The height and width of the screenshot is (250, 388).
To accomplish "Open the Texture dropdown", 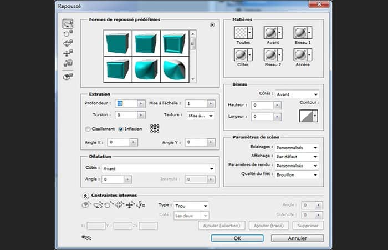I will [201, 116].
